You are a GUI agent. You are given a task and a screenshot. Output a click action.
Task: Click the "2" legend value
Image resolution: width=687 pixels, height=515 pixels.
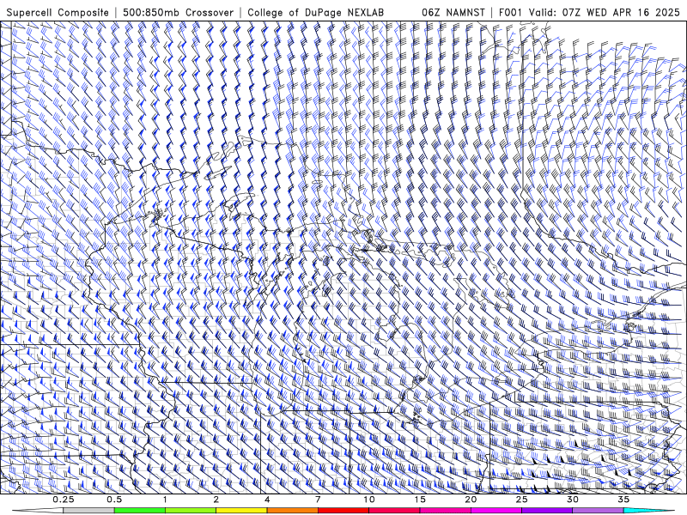[216, 500]
